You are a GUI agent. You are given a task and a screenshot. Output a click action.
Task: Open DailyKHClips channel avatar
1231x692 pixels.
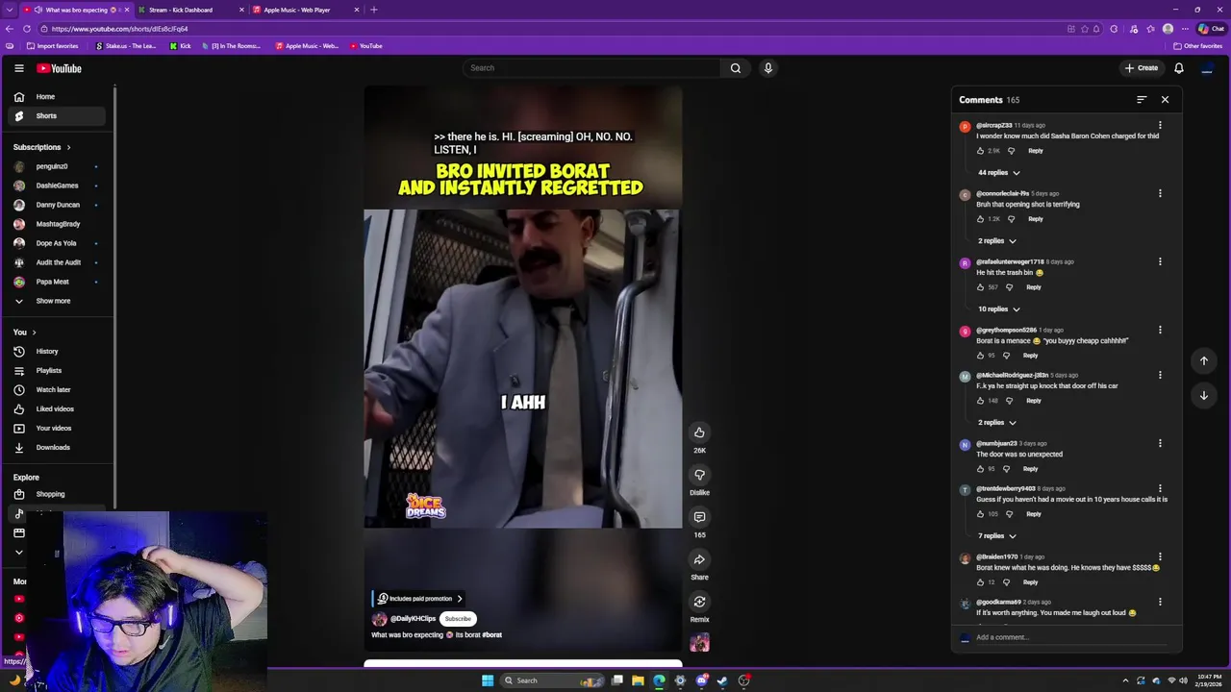tap(379, 619)
